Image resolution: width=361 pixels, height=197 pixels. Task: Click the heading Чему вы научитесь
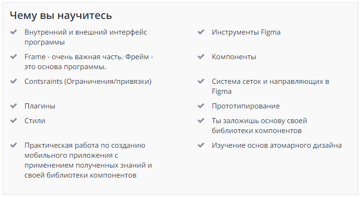tap(61, 15)
